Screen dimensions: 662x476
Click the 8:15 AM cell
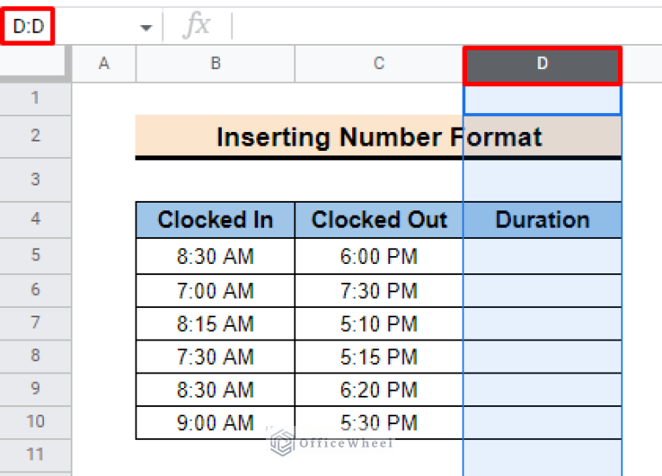pos(215,323)
